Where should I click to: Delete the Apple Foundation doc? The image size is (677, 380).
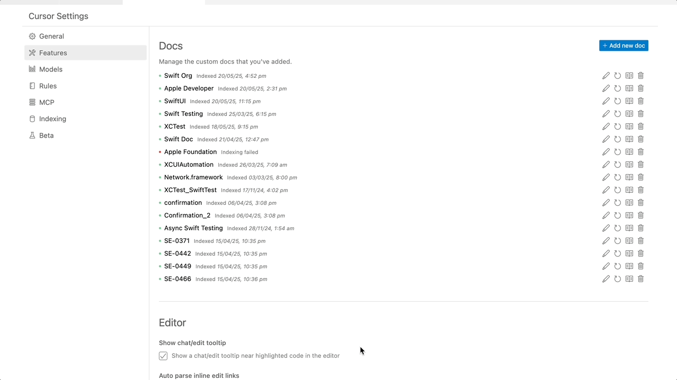point(641,152)
